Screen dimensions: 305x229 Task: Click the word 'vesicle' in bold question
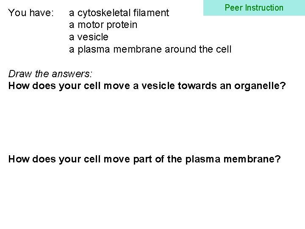pyautogui.click(x=158, y=86)
